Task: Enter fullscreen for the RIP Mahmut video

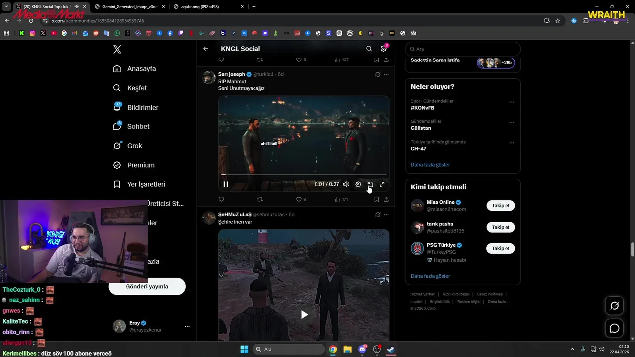Action: (x=382, y=184)
